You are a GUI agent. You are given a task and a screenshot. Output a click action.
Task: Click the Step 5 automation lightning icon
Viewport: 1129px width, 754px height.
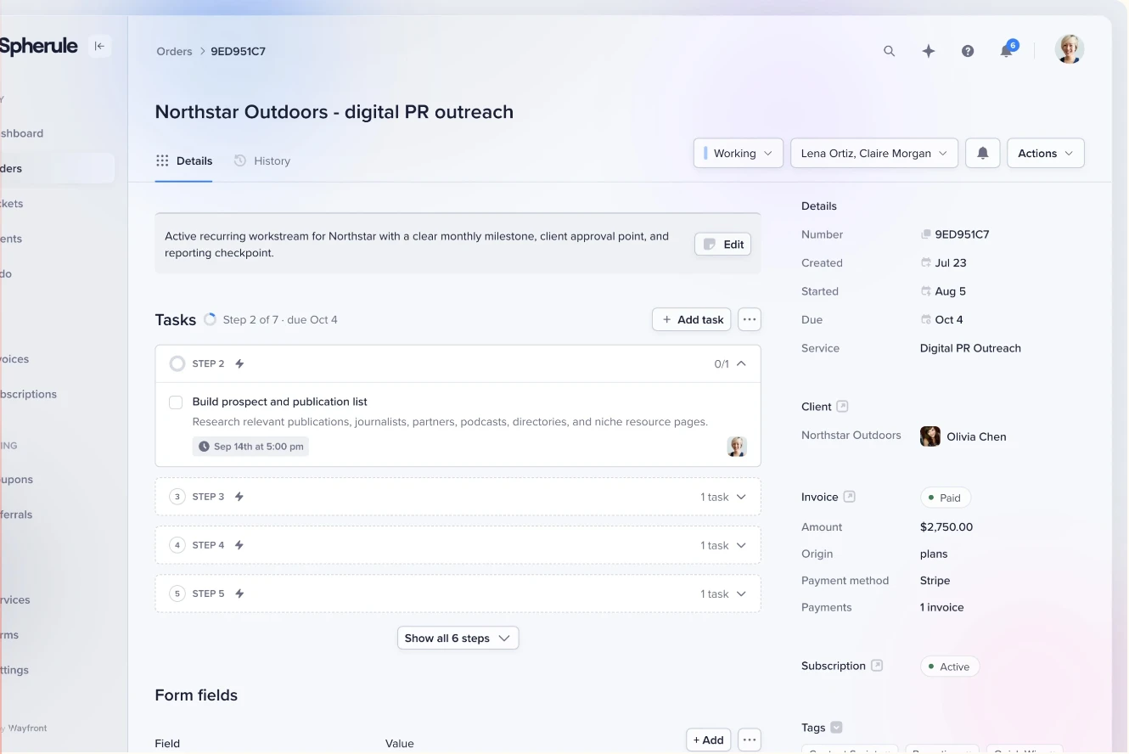[x=239, y=594]
